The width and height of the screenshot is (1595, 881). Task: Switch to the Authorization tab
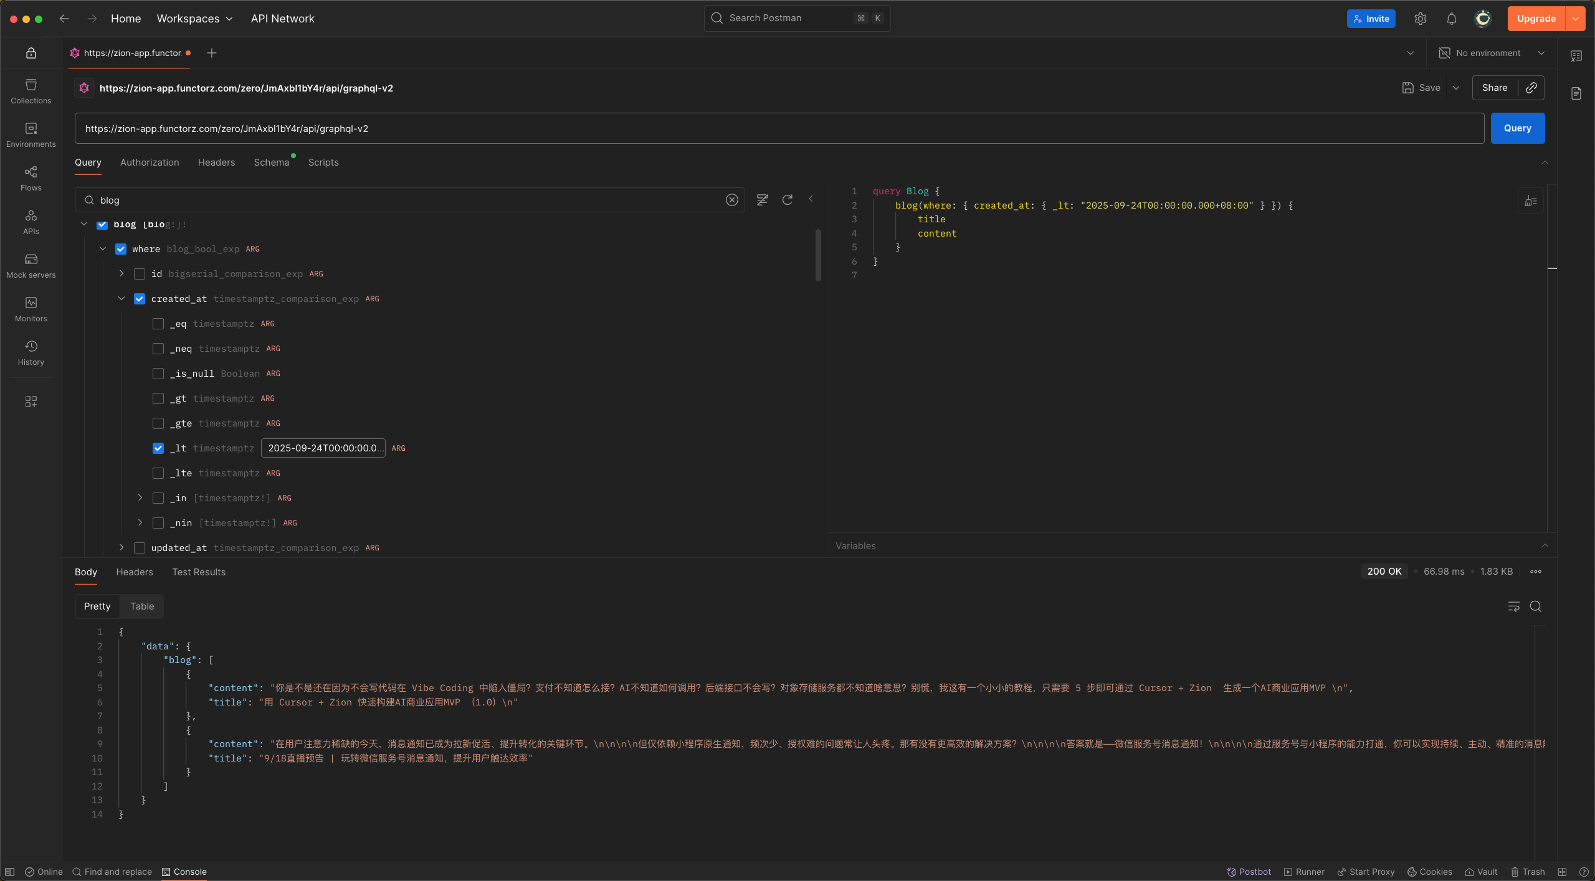coord(150,163)
